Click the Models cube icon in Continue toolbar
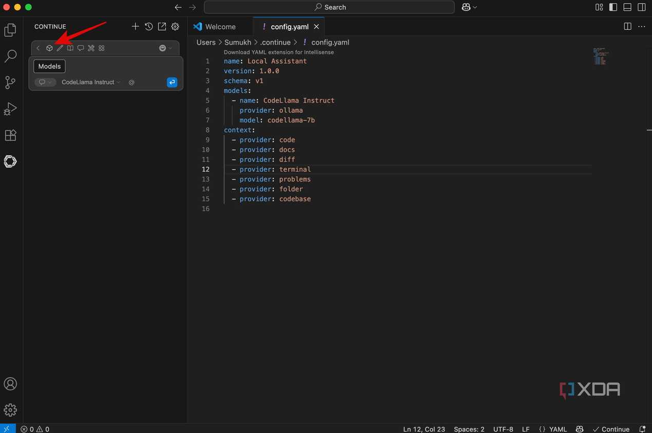The image size is (652, 433). [49, 48]
